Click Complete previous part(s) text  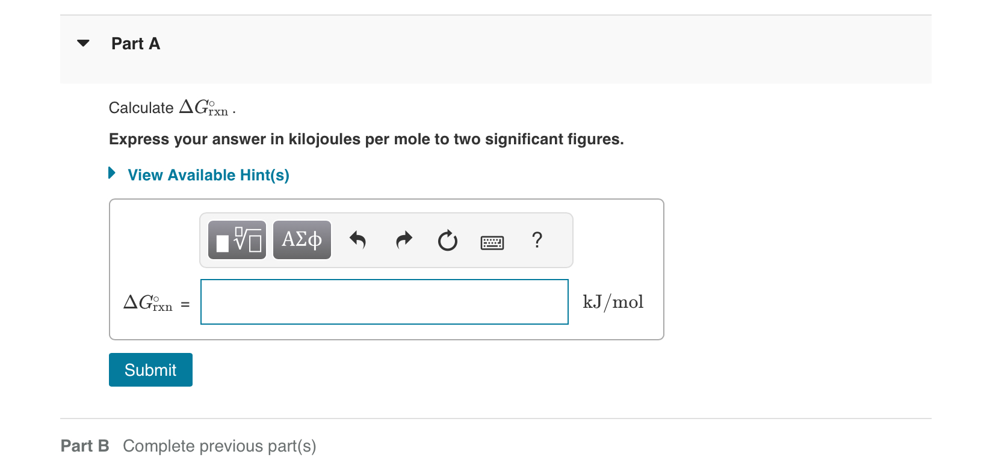[x=219, y=446]
